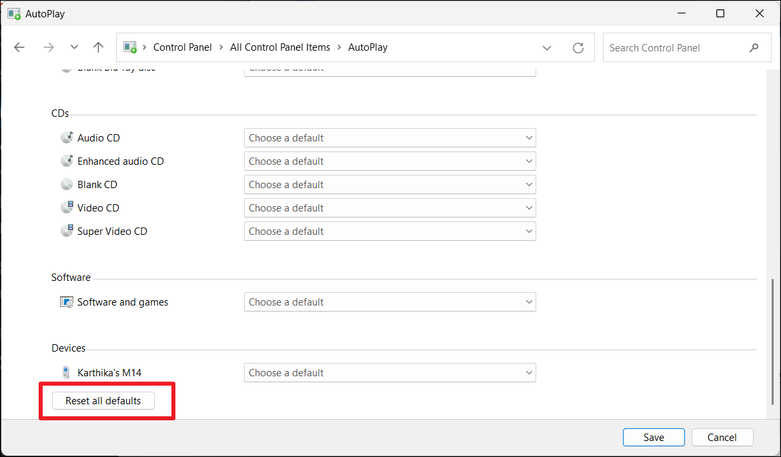
Task: Save the AutoPlay settings
Action: point(654,438)
